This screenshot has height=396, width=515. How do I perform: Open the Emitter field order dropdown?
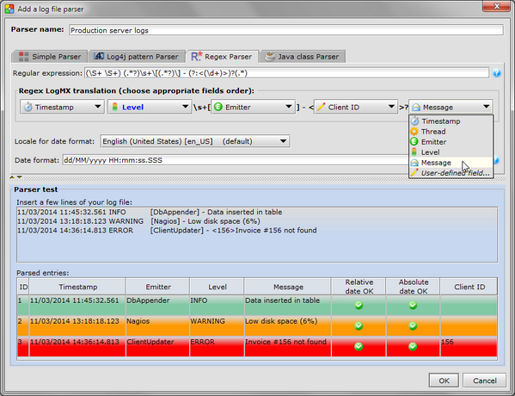click(x=253, y=107)
